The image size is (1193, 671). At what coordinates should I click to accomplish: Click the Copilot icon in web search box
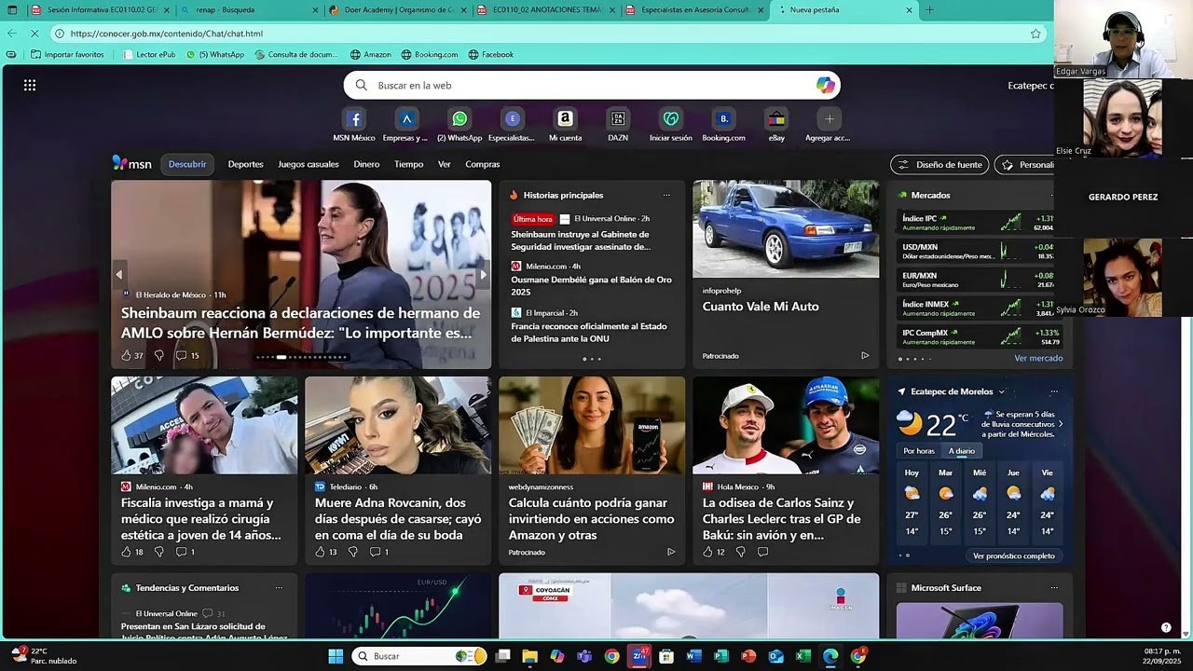tap(825, 85)
